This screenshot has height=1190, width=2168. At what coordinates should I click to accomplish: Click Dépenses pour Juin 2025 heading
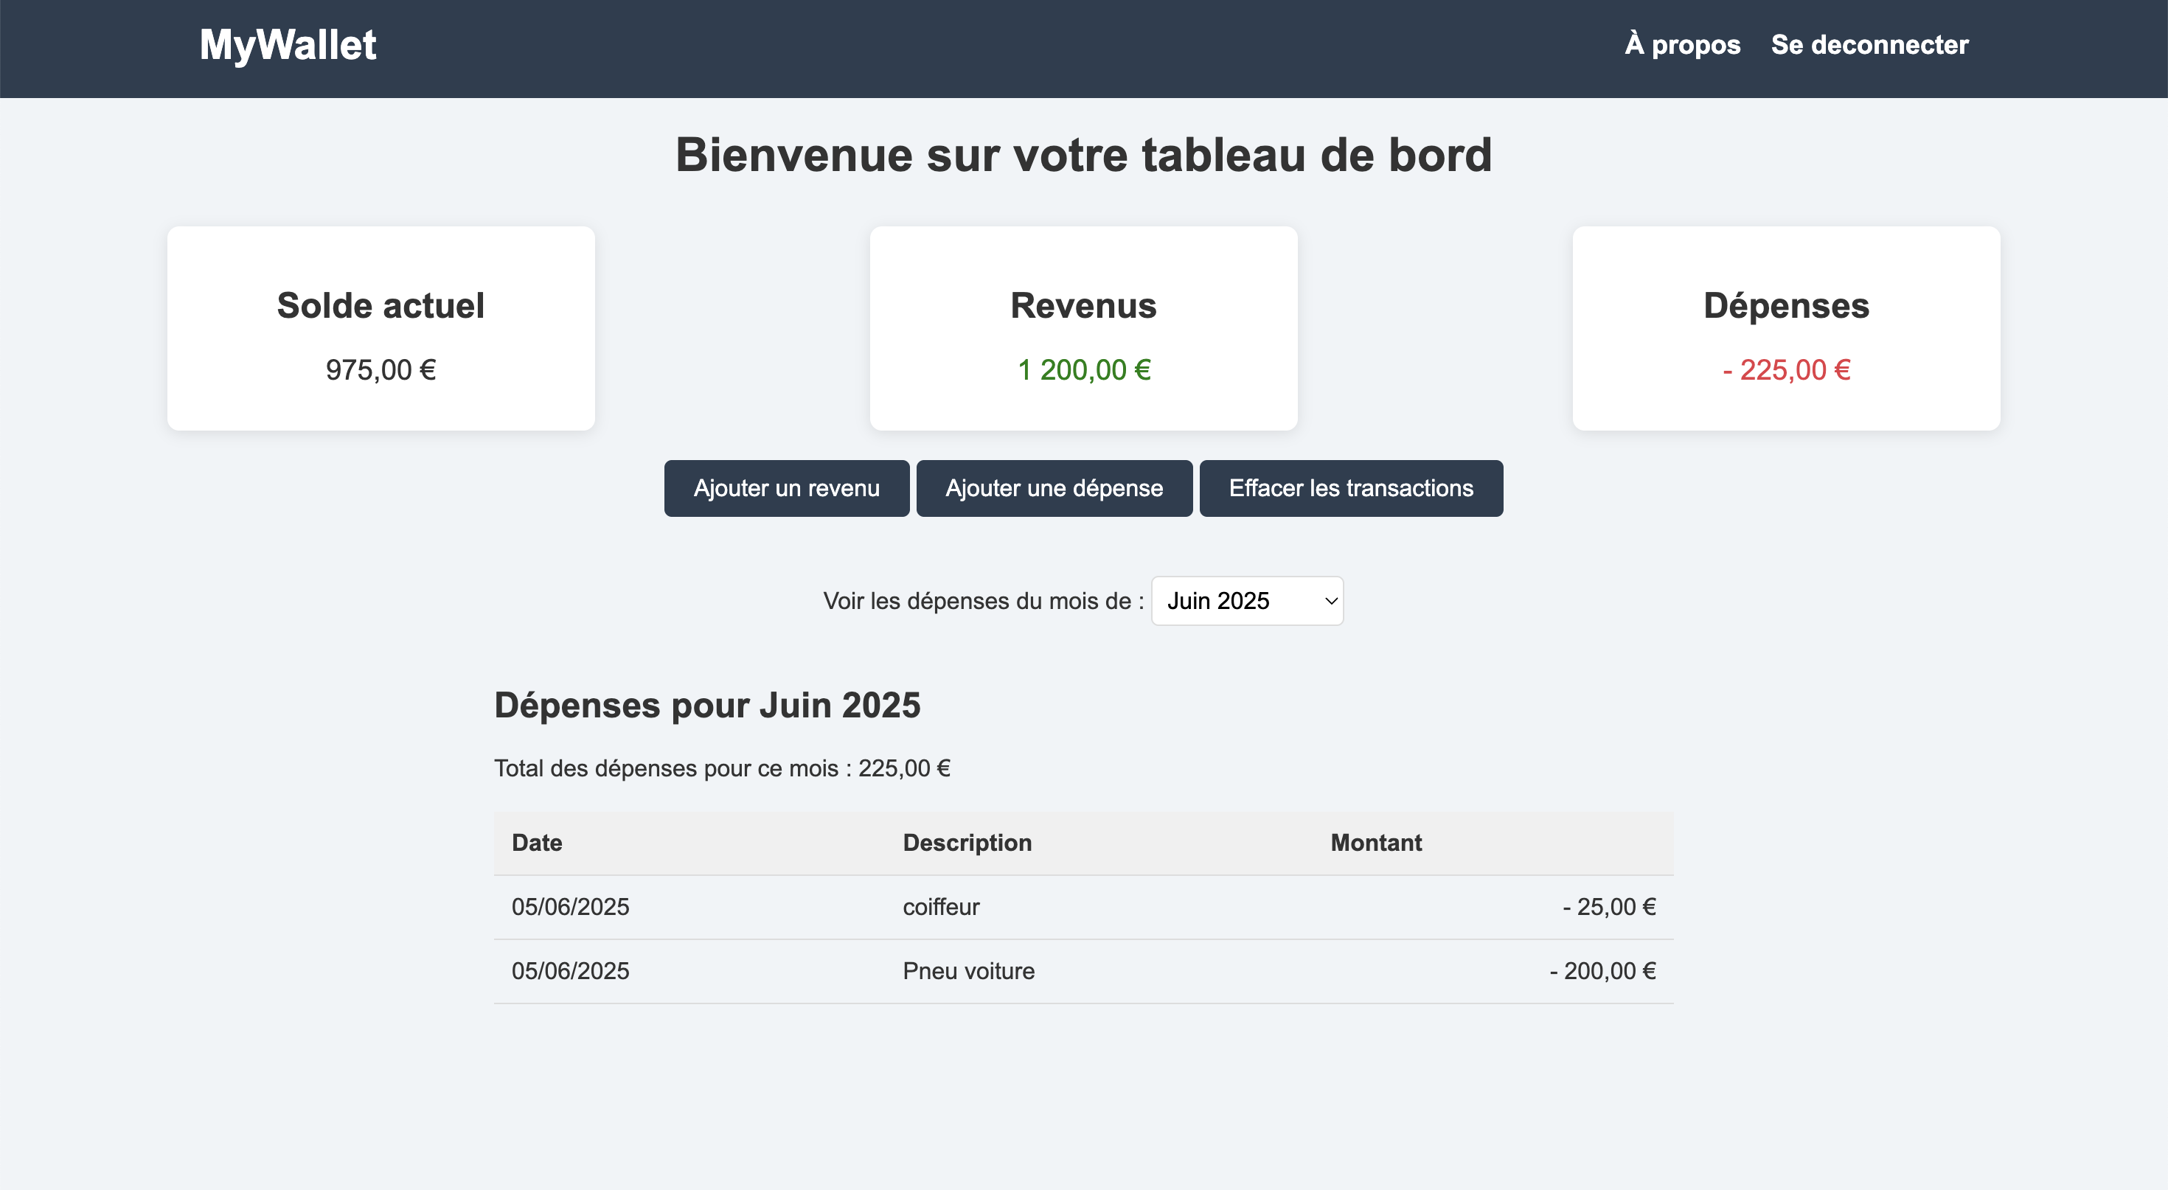tap(707, 706)
